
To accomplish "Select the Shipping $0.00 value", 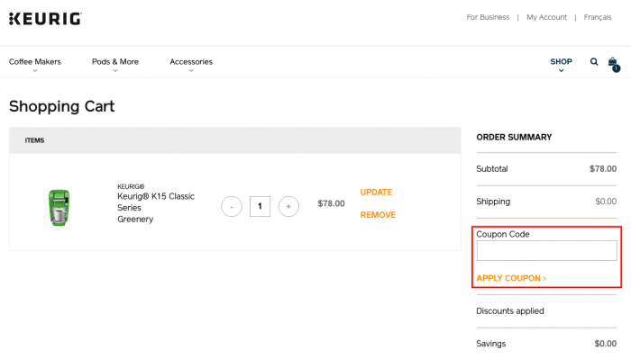I will pyautogui.click(x=606, y=202).
